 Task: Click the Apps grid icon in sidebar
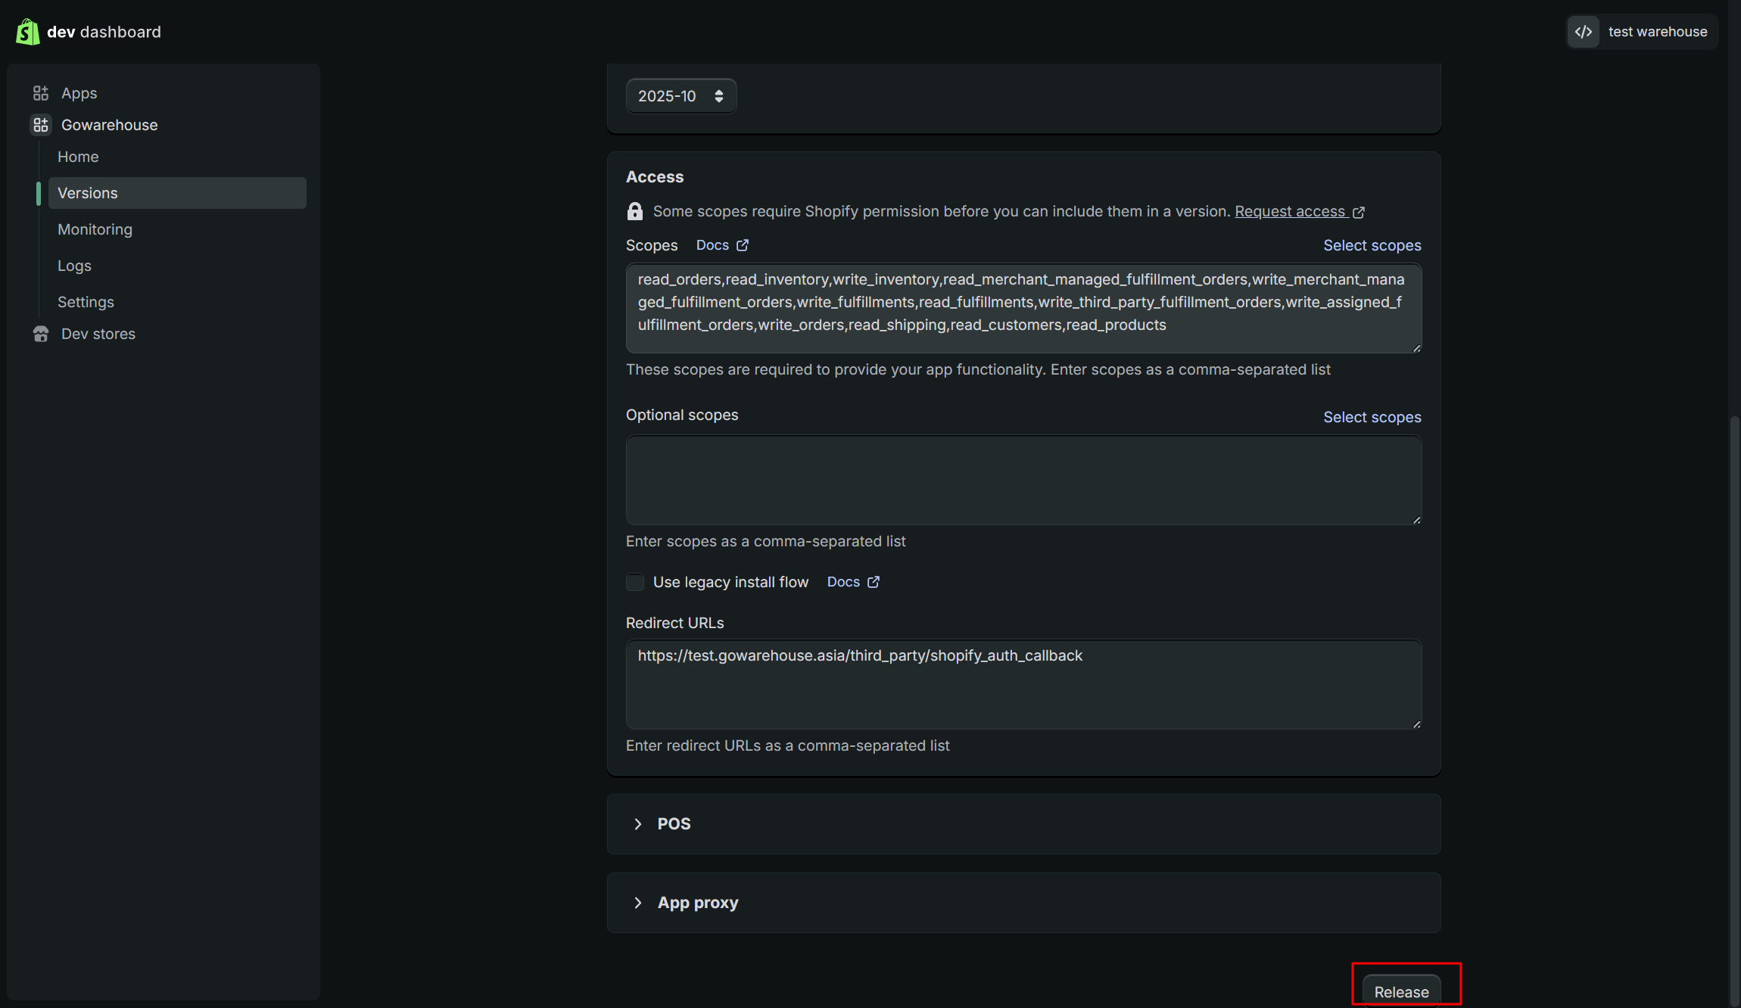click(41, 93)
